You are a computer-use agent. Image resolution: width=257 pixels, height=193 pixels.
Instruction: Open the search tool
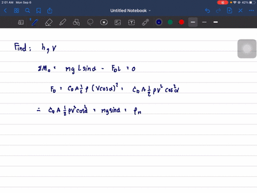point(27,11)
